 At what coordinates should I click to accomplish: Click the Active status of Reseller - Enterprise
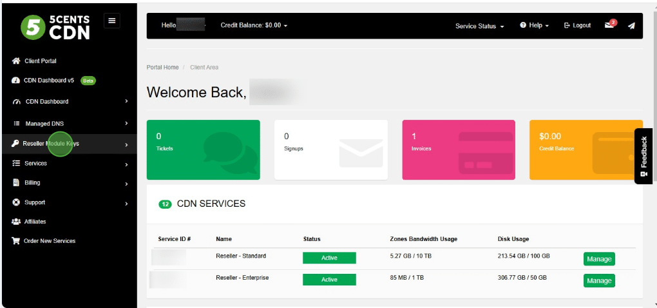click(x=329, y=280)
